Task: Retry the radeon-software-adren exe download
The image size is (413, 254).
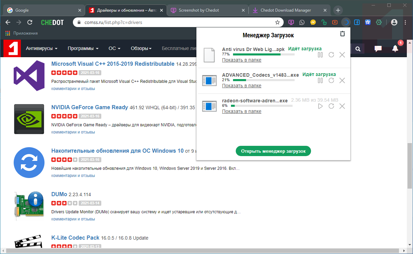Action: pos(331,106)
